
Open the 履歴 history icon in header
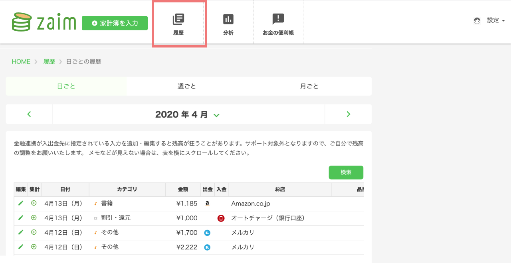[178, 19]
